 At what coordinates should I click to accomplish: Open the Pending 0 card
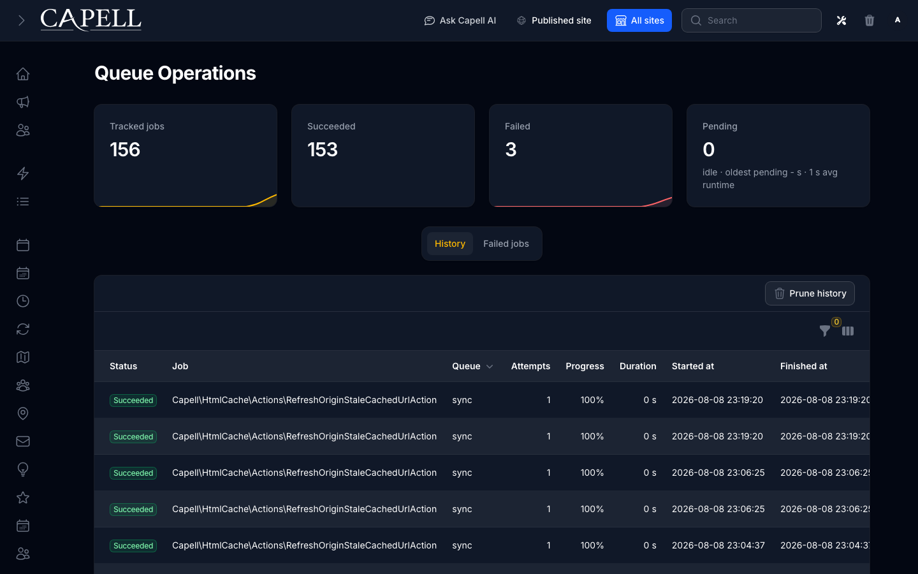778,156
